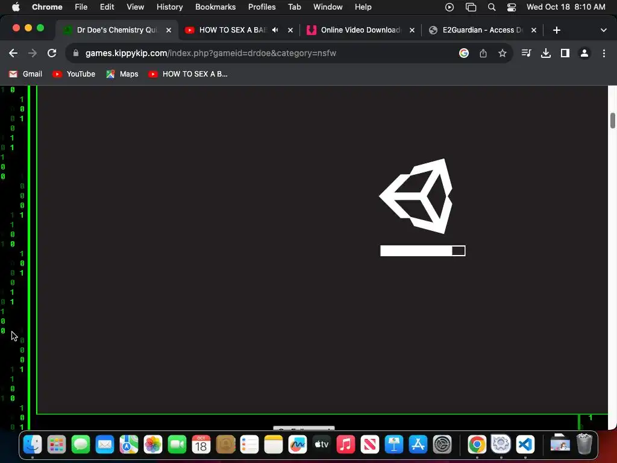Open HOW TO SEX A B... bookmark
Image resolution: width=617 pixels, height=463 pixels.
point(188,74)
